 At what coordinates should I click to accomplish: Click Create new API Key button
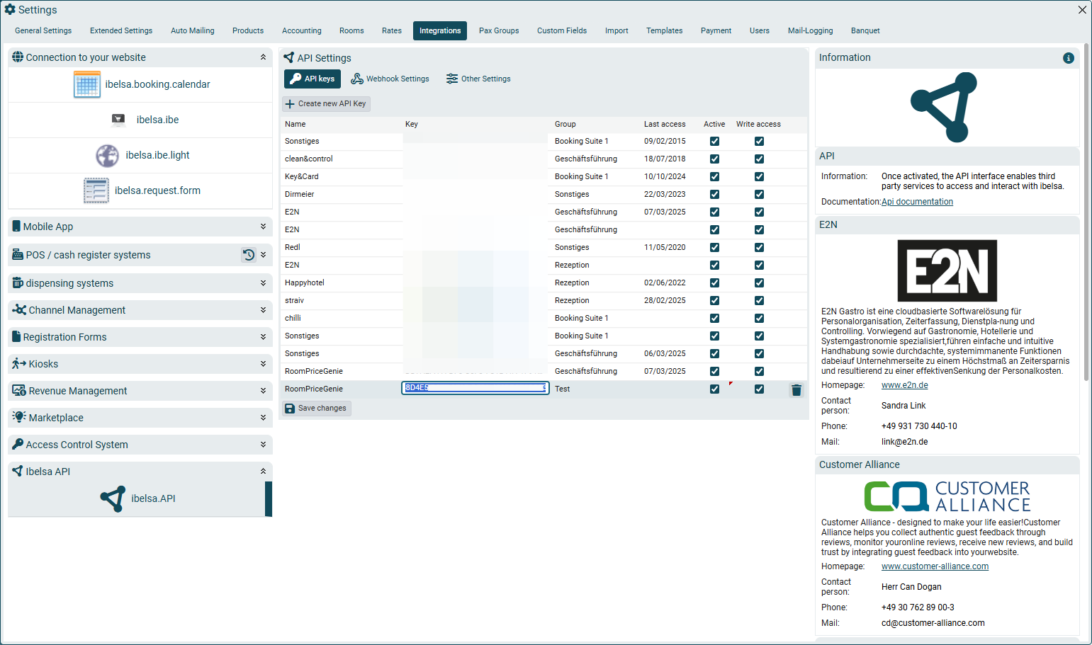[326, 103]
